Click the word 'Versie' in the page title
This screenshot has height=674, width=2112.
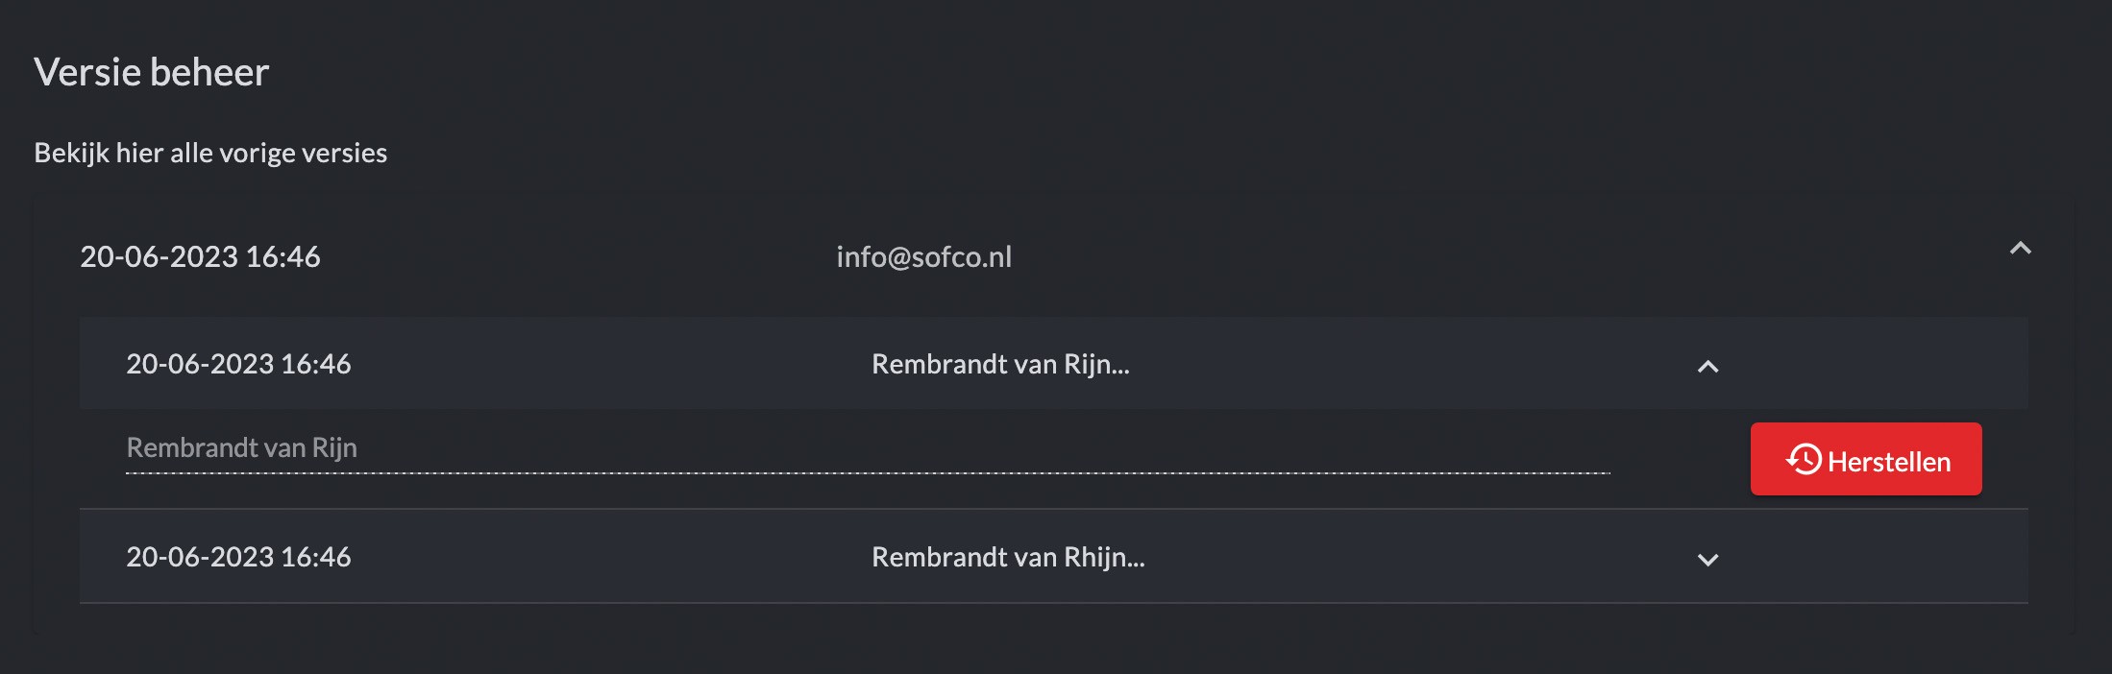pos(87,73)
